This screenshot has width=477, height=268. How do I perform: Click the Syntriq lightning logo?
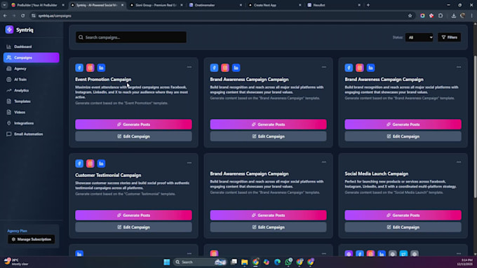point(9,29)
